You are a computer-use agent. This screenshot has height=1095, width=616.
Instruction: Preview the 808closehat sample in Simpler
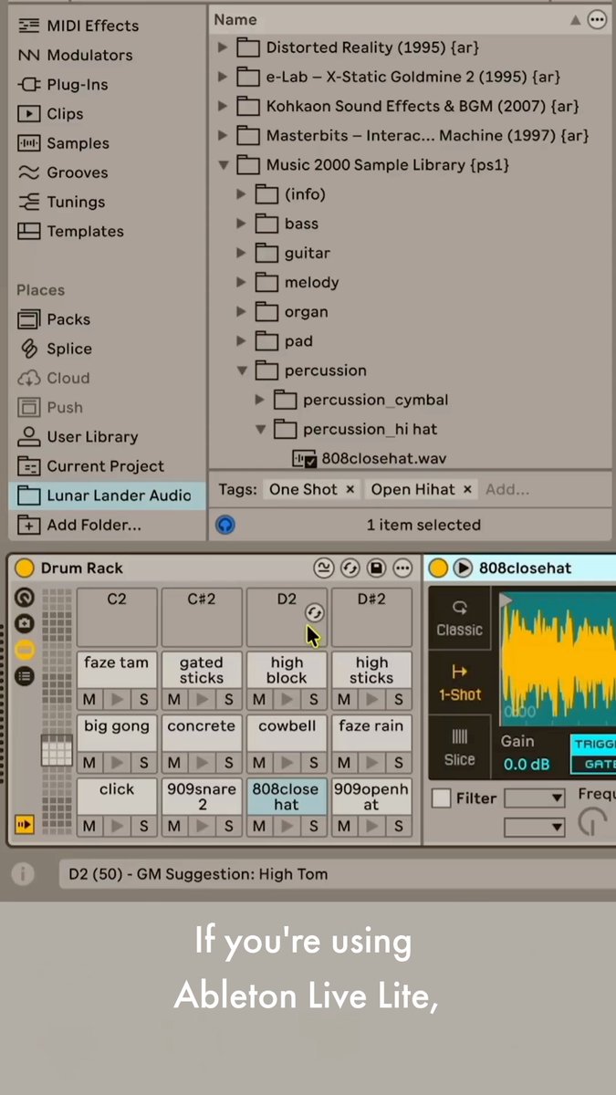pos(464,568)
